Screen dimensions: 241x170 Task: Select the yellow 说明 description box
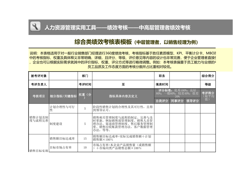coord(130,60)
